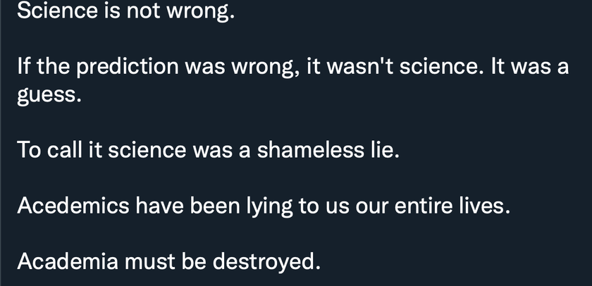This screenshot has height=286, width=592.
Task: Click the word 'Science' in the top line
Action: (57, 11)
